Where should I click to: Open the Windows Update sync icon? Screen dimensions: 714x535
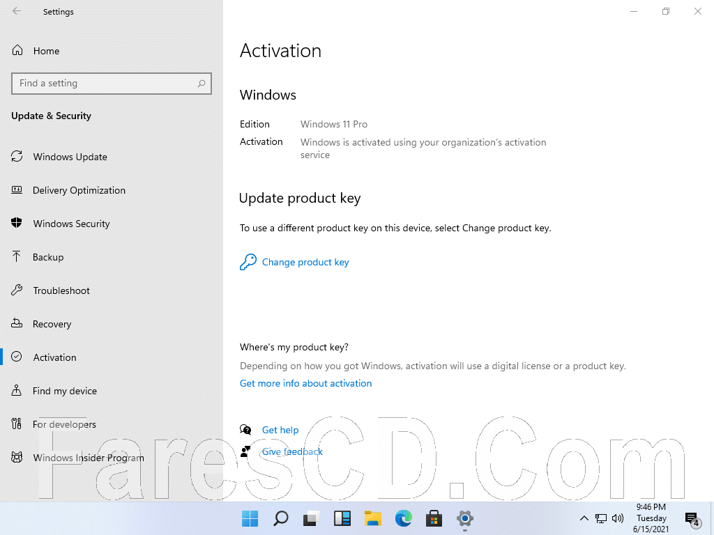coord(17,156)
